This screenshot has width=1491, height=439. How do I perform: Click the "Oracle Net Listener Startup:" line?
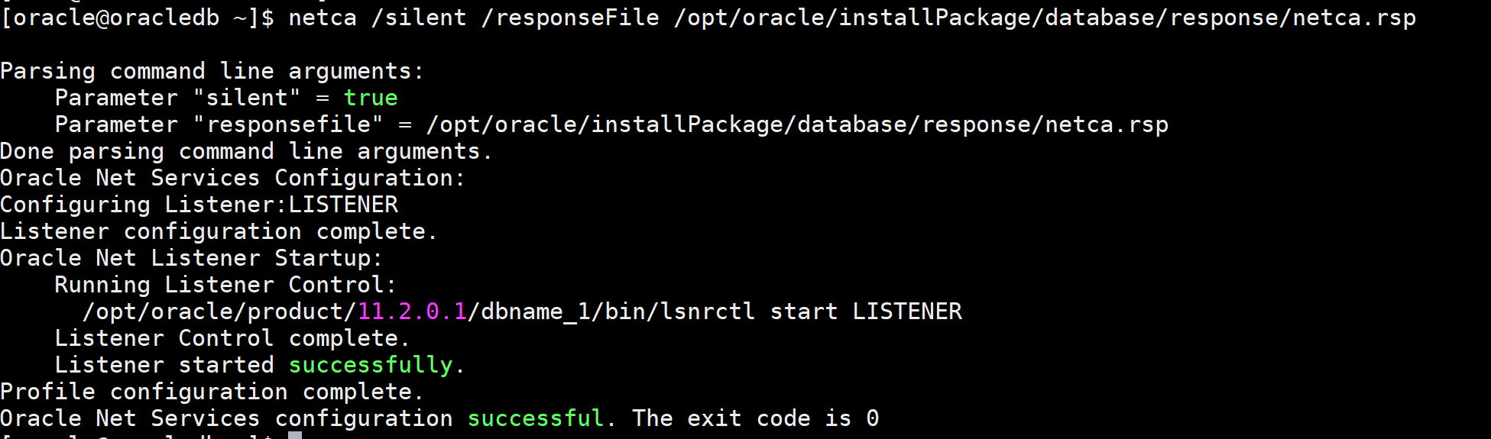click(191, 258)
